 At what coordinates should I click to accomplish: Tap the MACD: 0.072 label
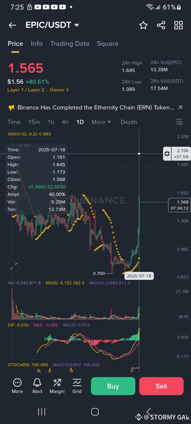coord(76,325)
